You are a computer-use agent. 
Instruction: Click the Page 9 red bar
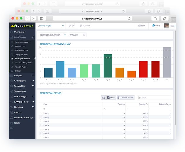pyautogui.click(x=144, y=69)
